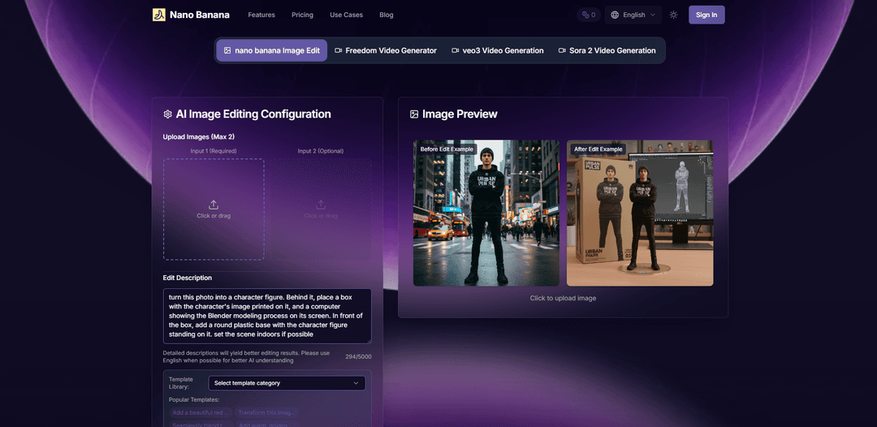The image size is (877, 427).
Task: Click the upload icon in Input 1
Action: coord(214,205)
